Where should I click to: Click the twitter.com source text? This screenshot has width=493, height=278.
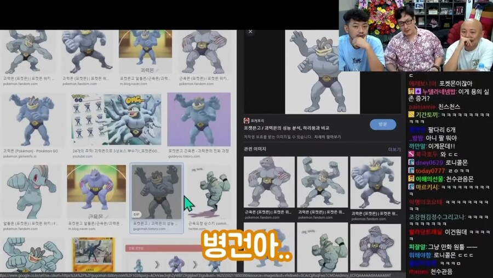click(x=197, y=229)
